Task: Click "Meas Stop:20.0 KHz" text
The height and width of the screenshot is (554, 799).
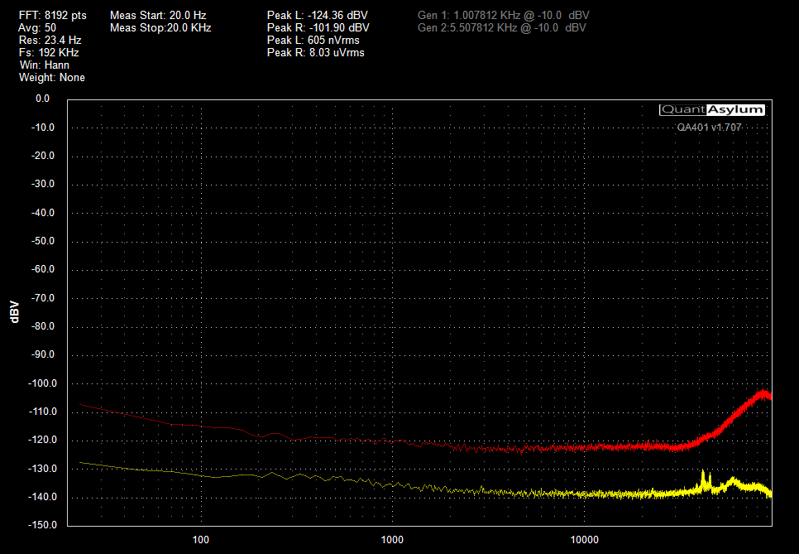Action: (160, 27)
